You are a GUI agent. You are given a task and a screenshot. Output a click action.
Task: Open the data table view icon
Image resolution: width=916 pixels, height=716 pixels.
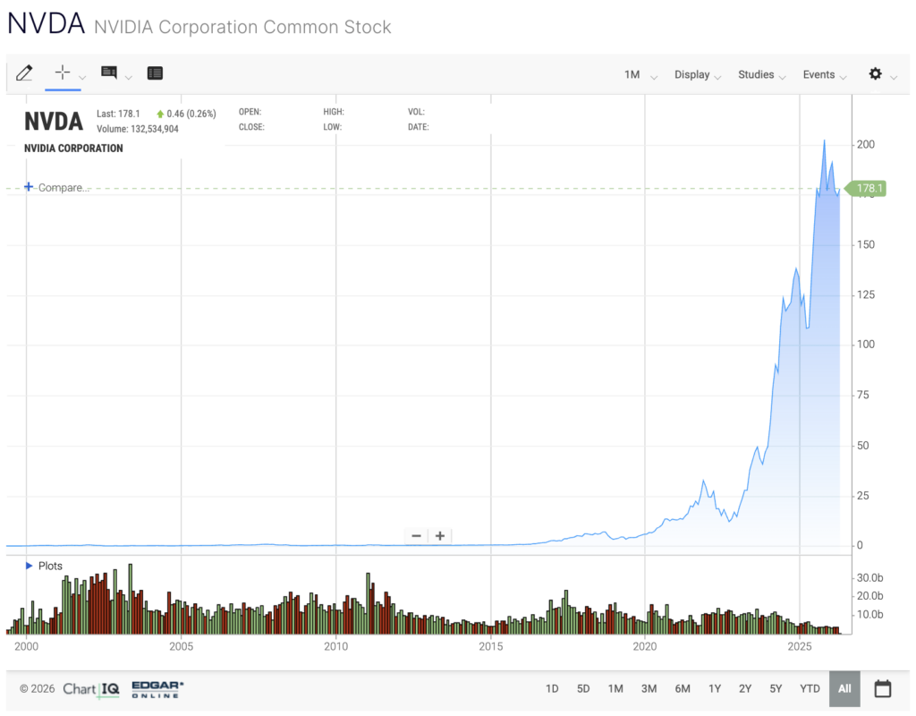(x=155, y=73)
